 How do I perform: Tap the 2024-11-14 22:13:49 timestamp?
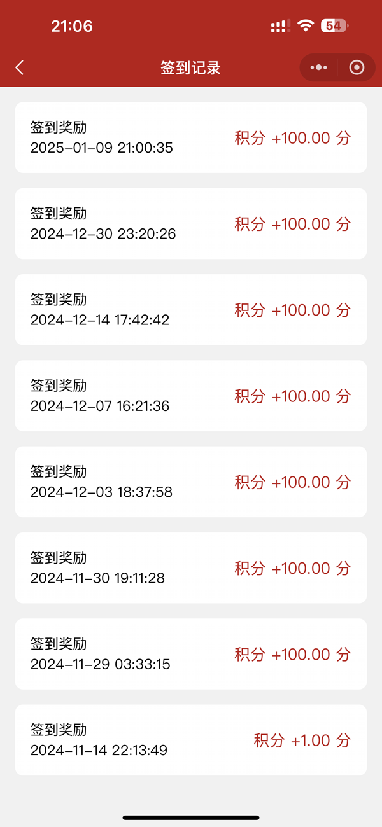click(101, 752)
